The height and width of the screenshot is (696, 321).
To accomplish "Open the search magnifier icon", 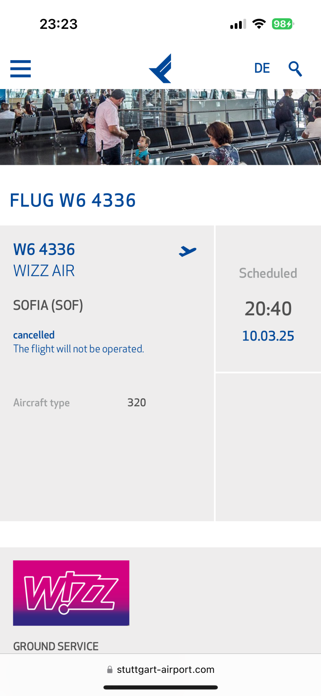I will [295, 69].
